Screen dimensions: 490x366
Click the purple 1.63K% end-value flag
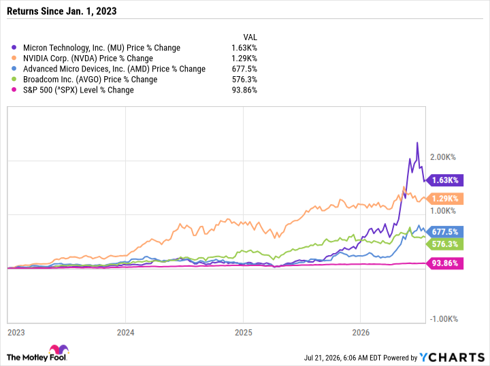tap(444, 180)
